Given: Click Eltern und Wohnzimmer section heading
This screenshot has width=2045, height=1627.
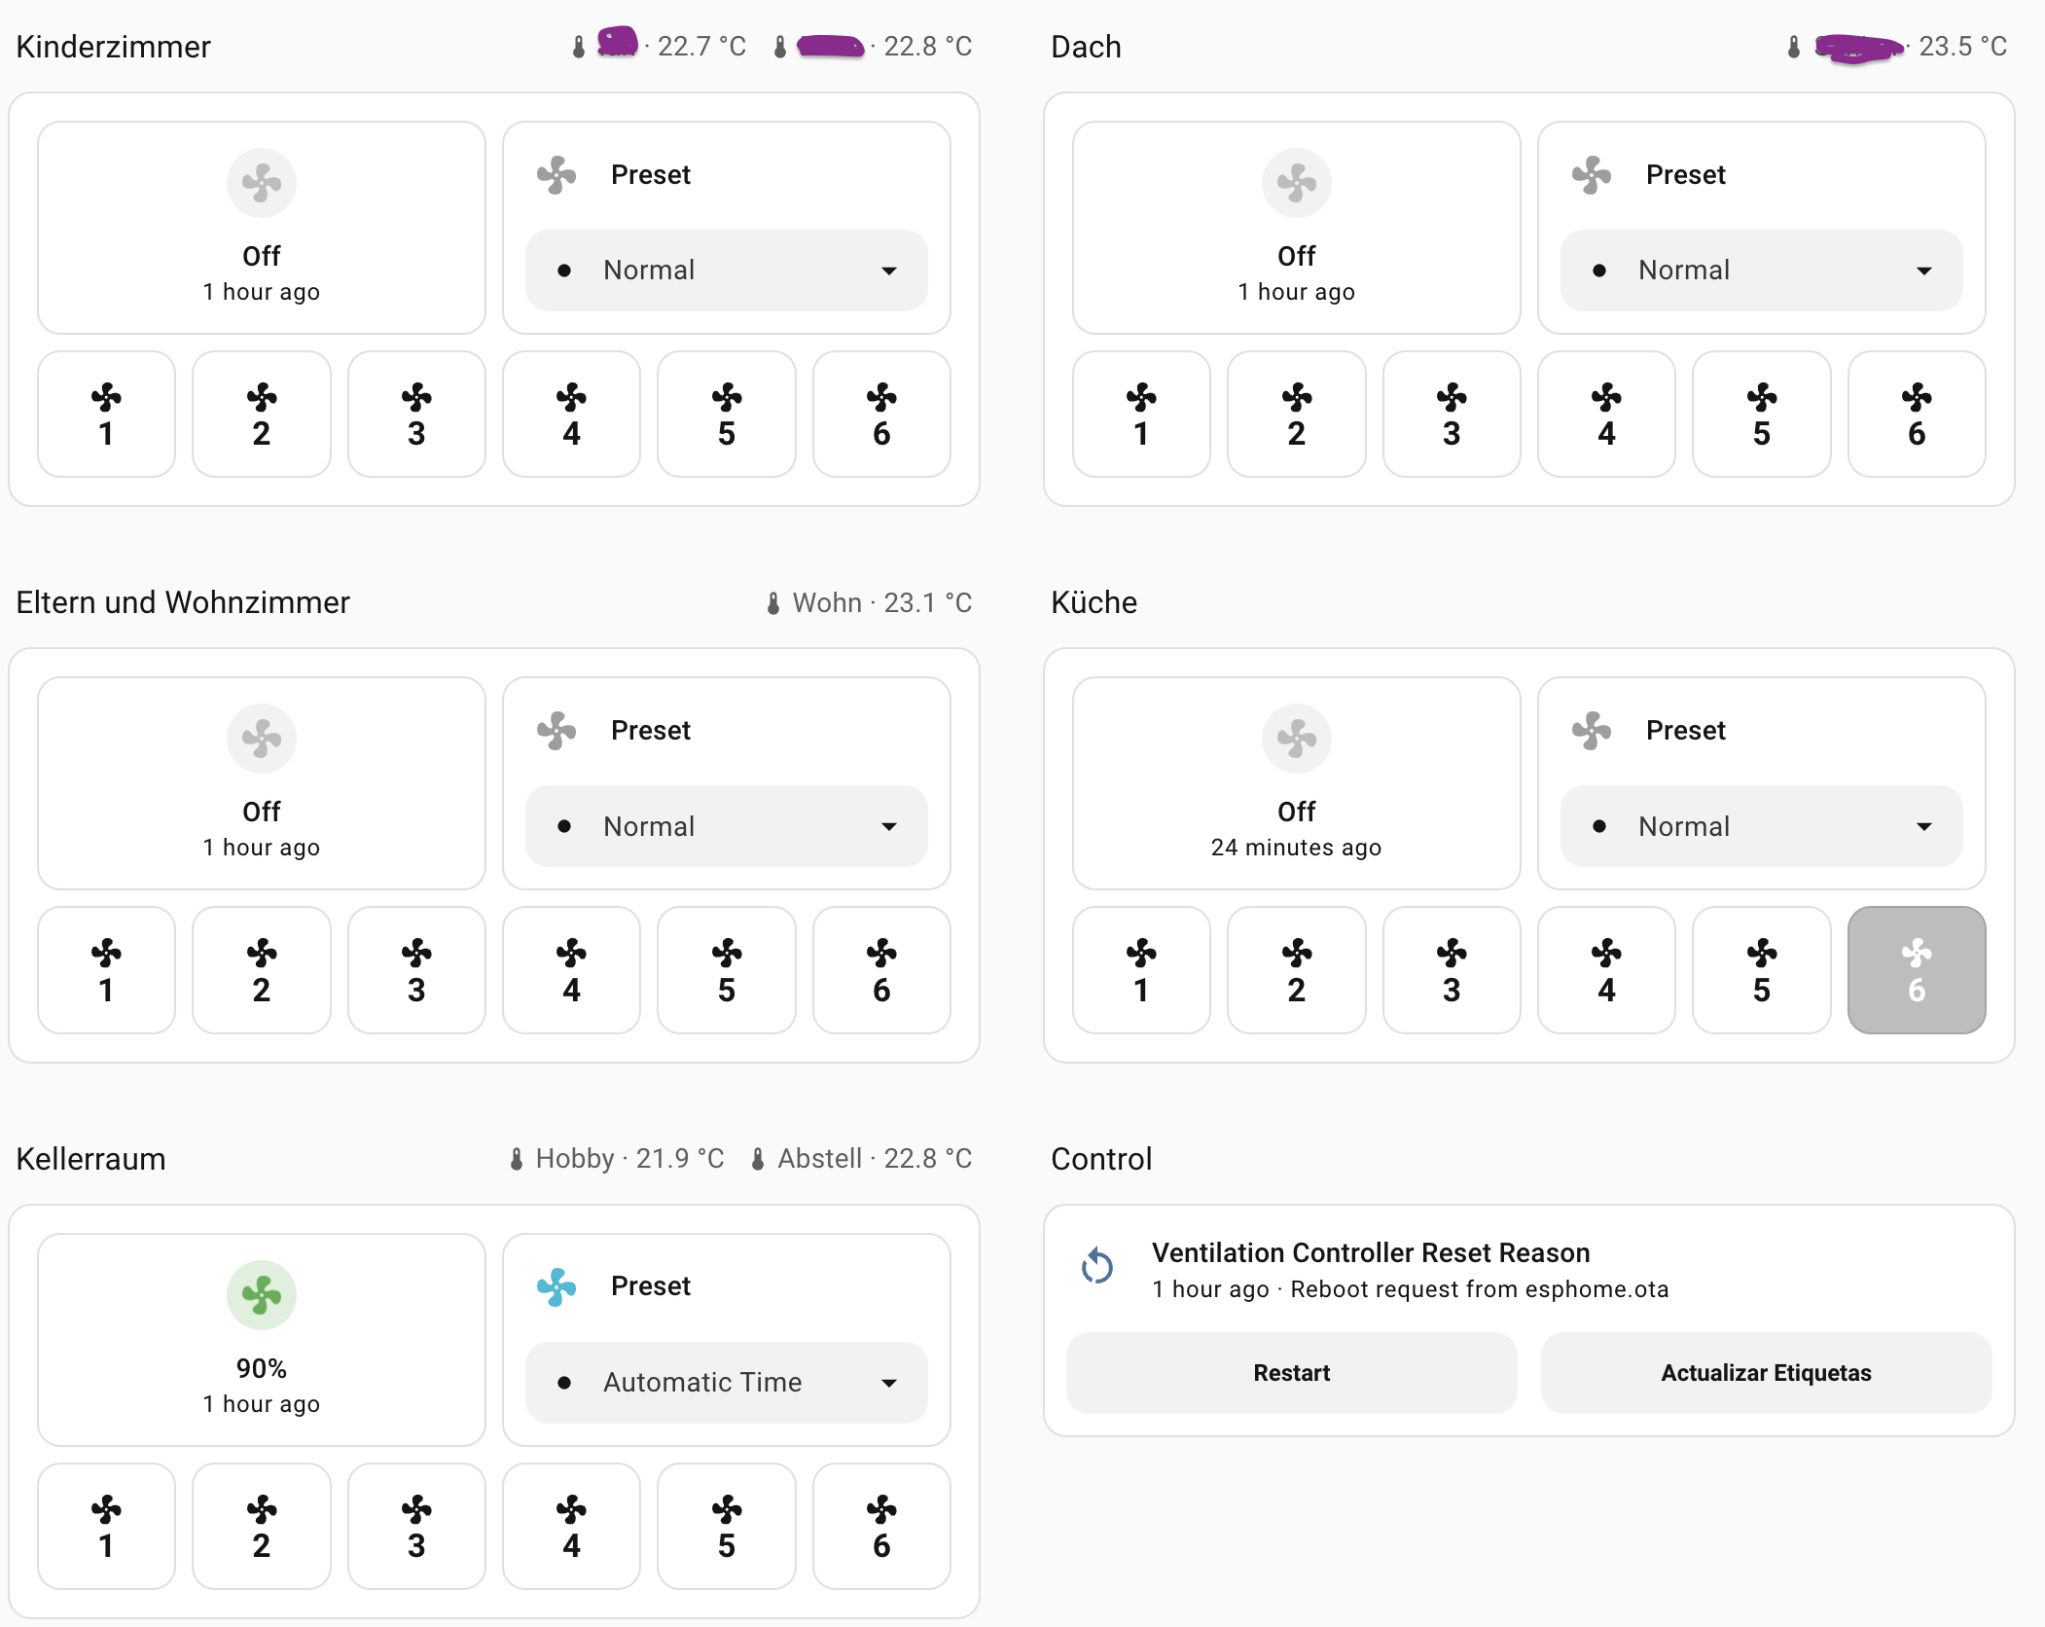Looking at the screenshot, I should 183,602.
